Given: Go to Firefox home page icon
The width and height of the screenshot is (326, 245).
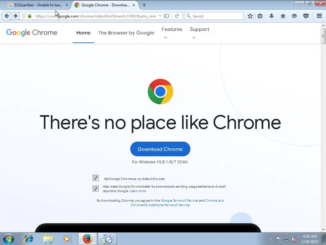Looking at the screenshot, I should (x=283, y=16).
